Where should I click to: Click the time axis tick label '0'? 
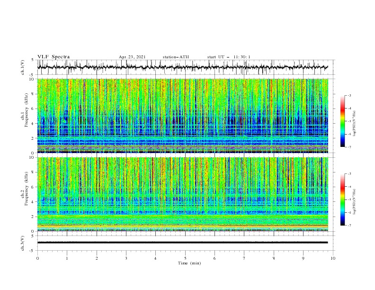[37, 258]
